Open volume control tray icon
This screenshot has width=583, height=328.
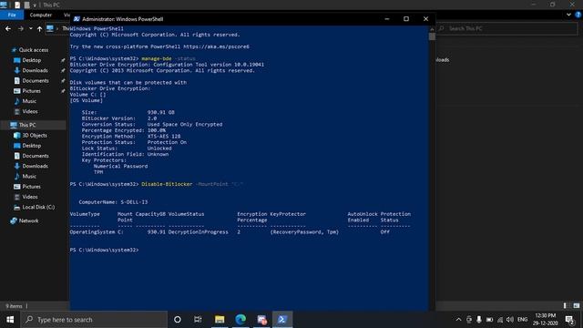click(510, 320)
